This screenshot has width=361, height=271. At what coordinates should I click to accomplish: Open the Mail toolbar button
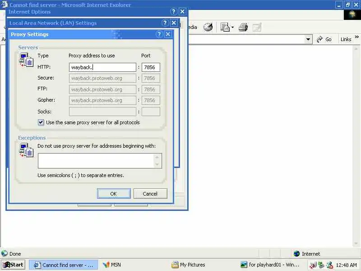225,27
